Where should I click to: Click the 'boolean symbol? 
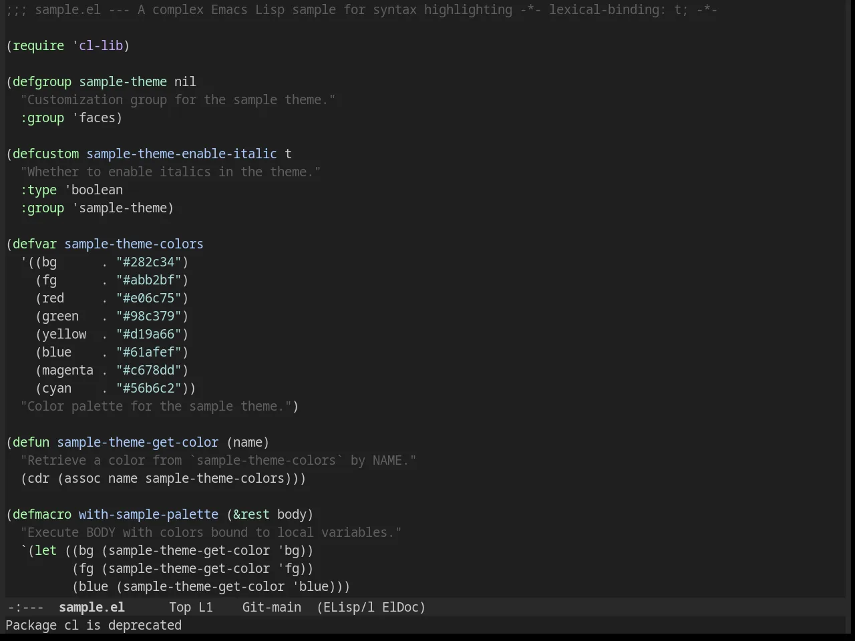click(94, 190)
